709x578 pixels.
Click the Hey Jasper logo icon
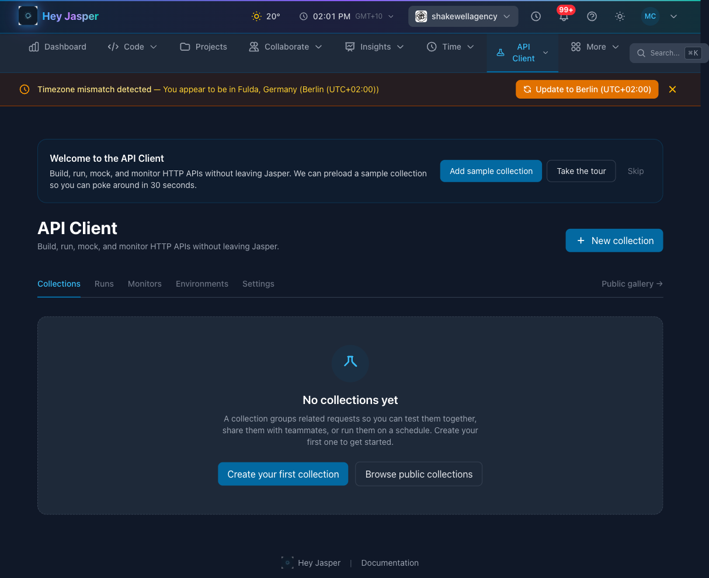(28, 16)
